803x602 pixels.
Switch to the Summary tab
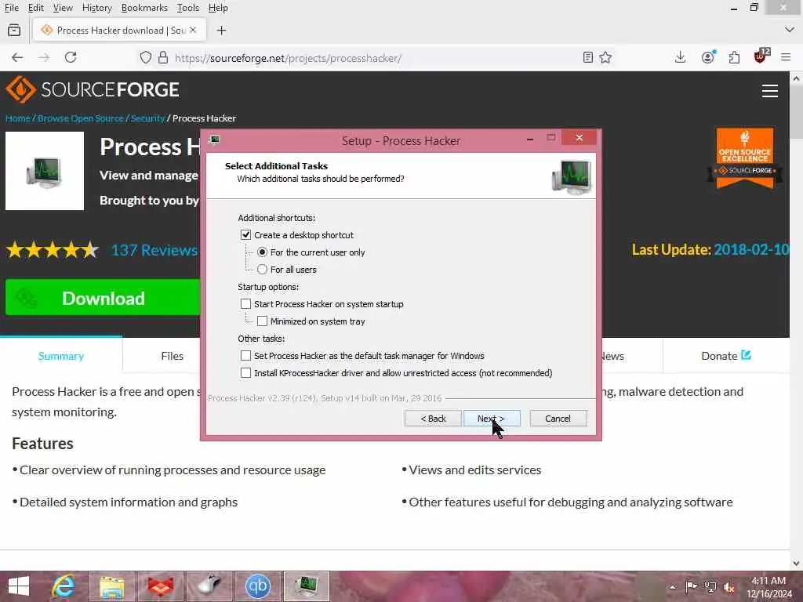[x=61, y=356]
